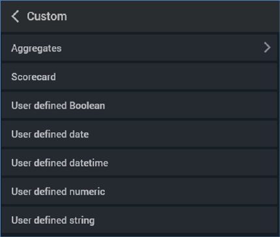The width and height of the screenshot is (280, 237).
Task: Click the last list entry, string
Action: (x=139, y=220)
